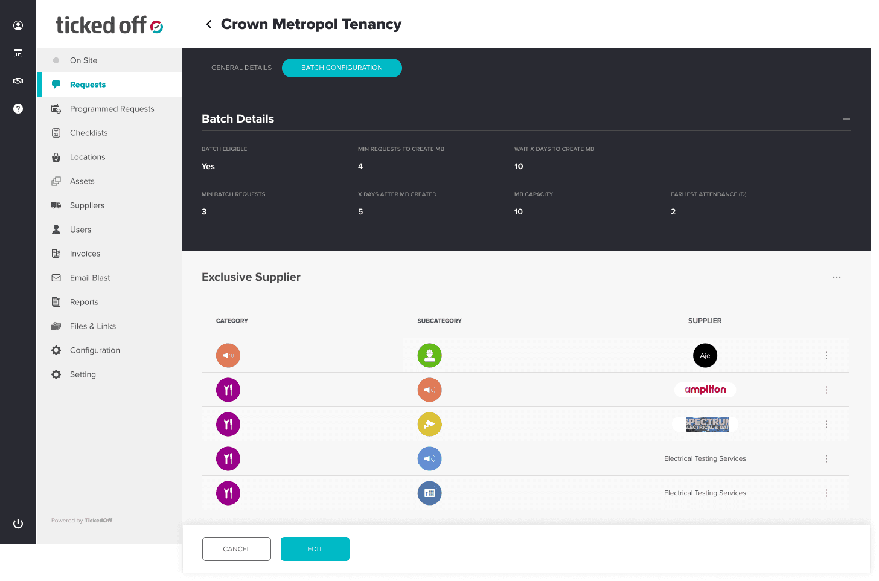Click the orange megaphone category icon in Aje row
Viewport: 879px width, 581px height.
[x=228, y=355]
